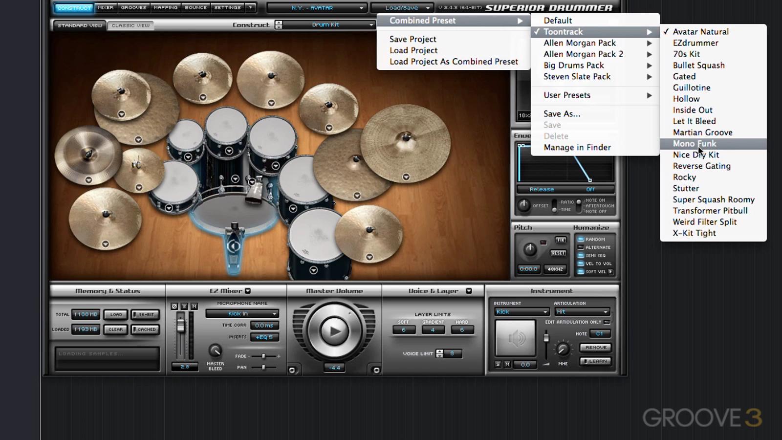Viewport: 782px width, 440px height.
Task: Choose the Bullet Squash preset
Action: [x=713, y=66]
